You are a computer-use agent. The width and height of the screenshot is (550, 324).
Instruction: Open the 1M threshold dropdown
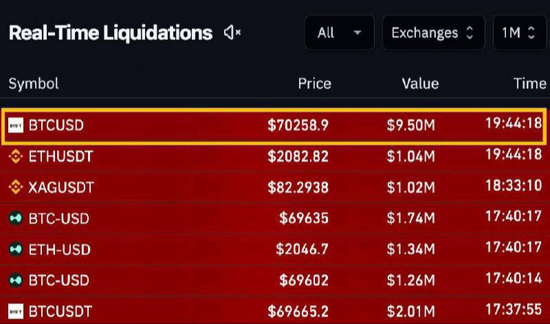tap(519, 32)
